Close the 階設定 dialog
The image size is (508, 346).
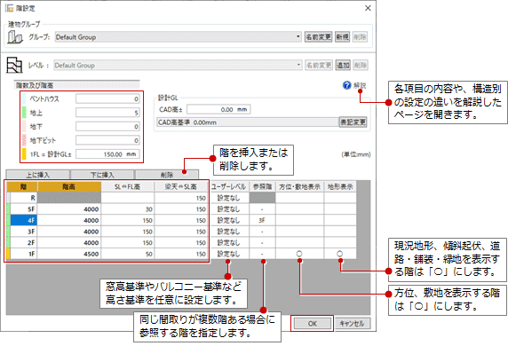point(368,8)
